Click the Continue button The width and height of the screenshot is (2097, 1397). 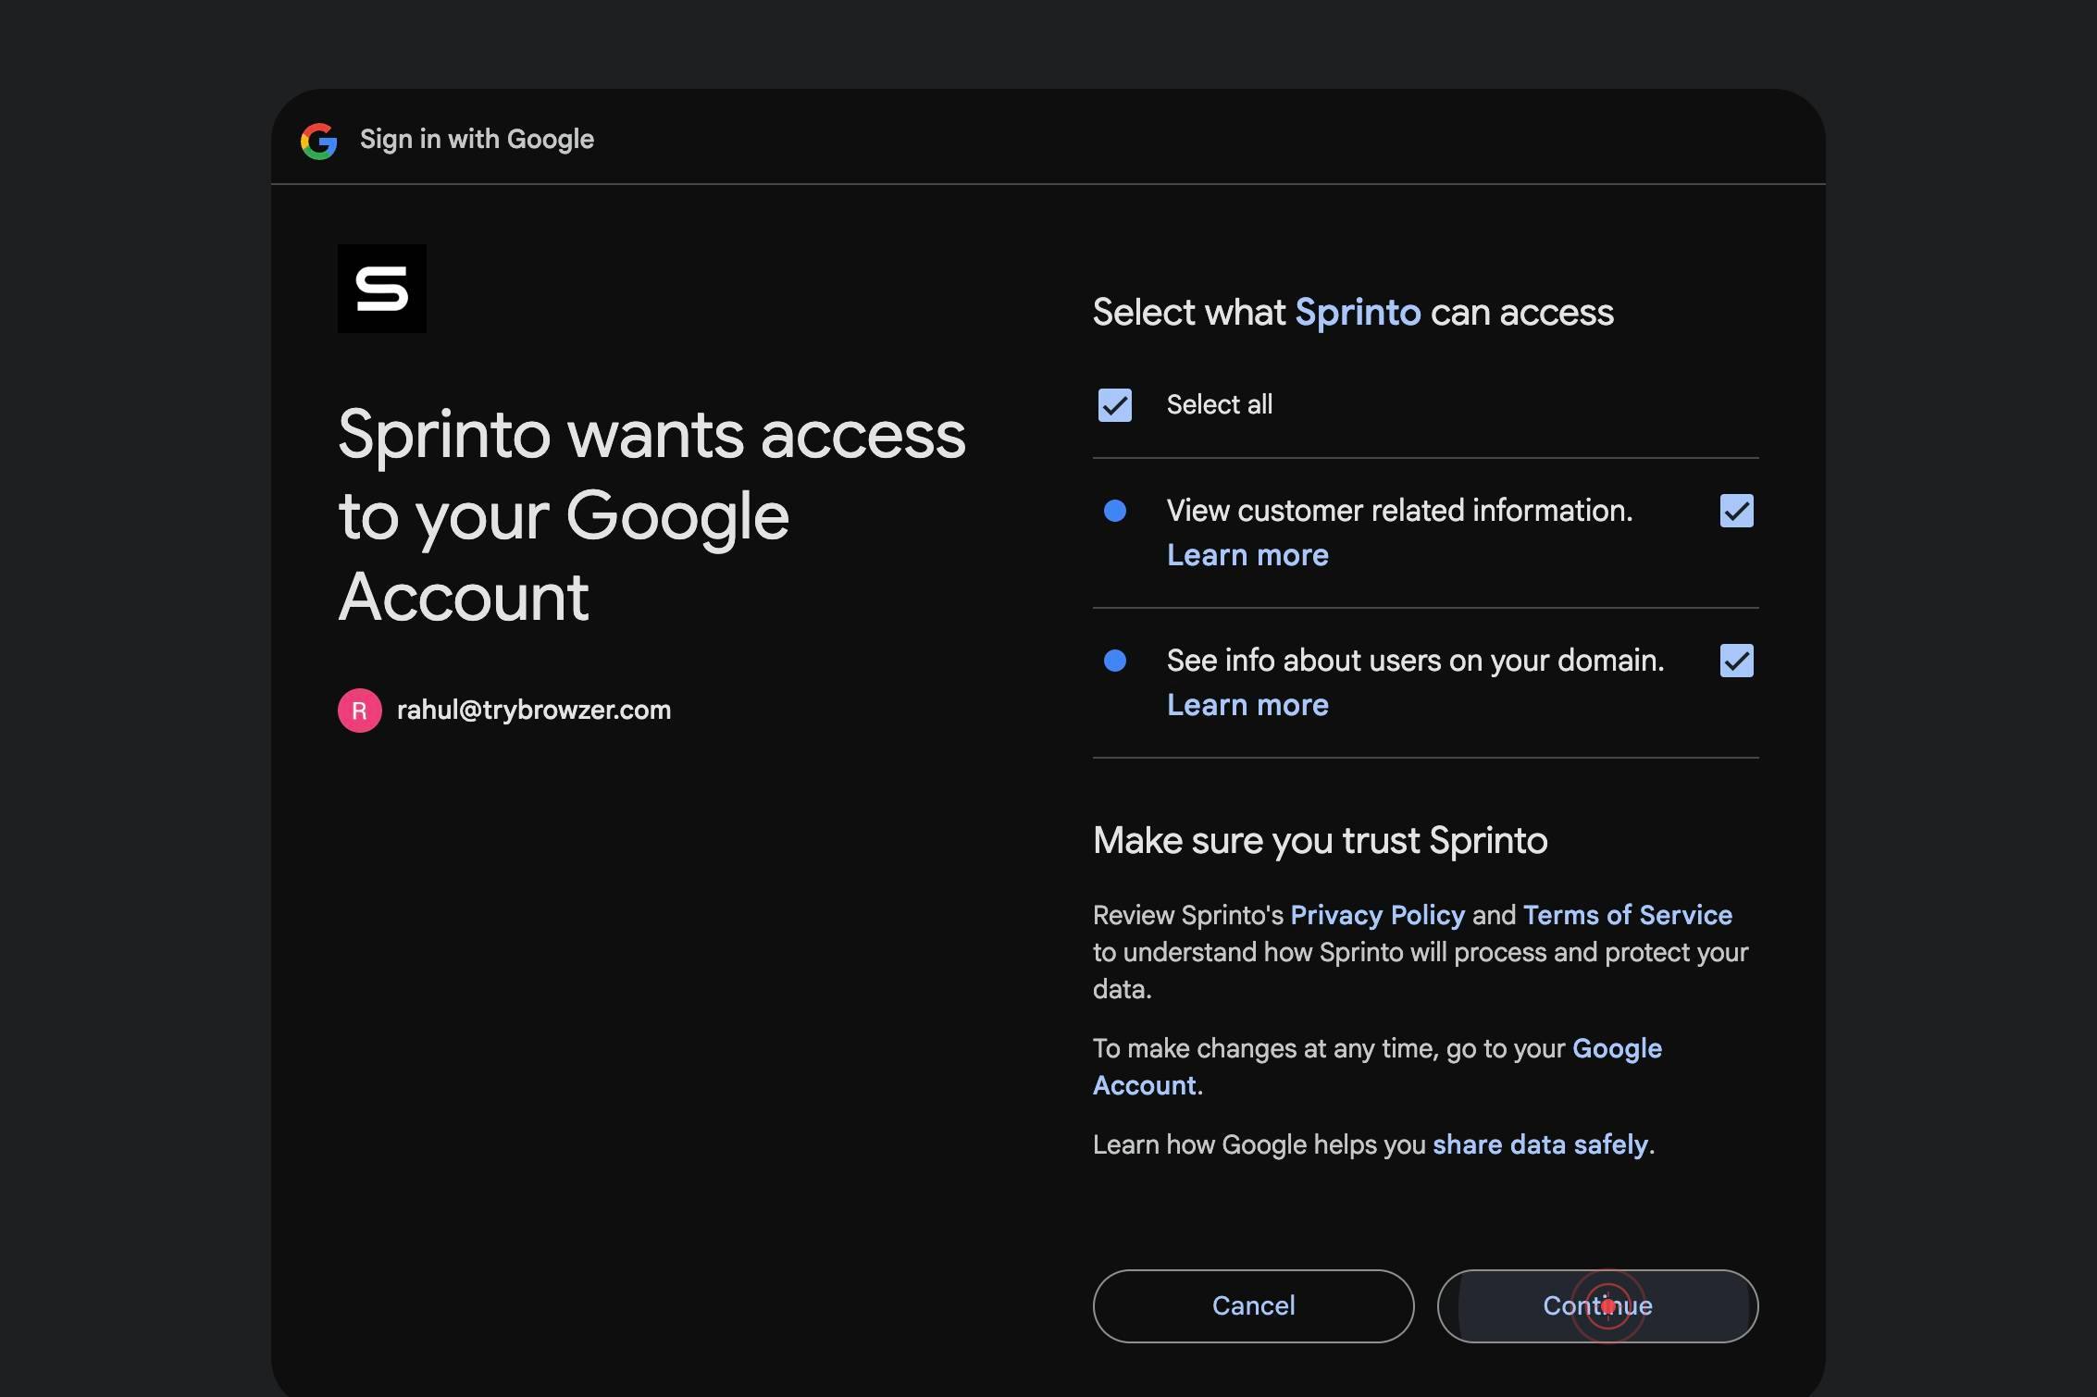1598,1306
